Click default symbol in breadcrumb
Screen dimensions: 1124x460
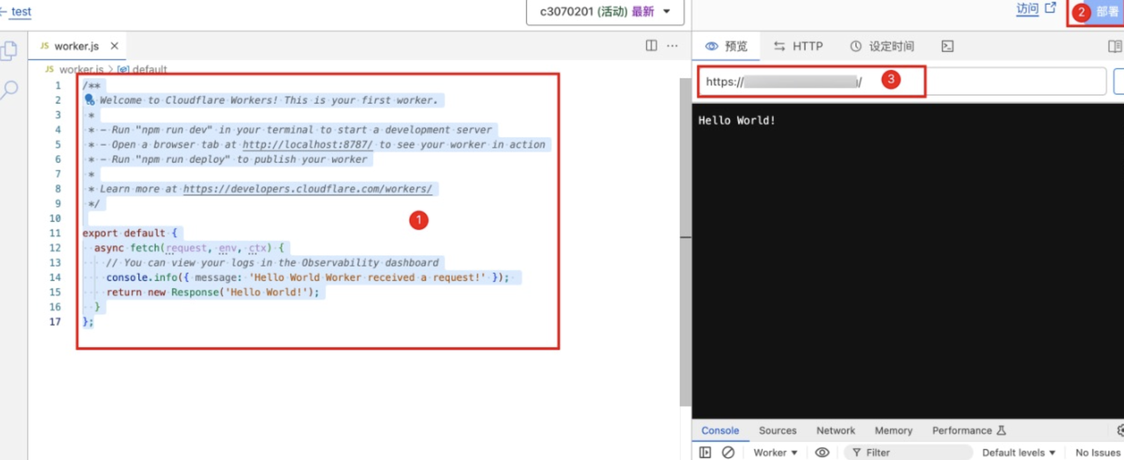coord(142,69)
